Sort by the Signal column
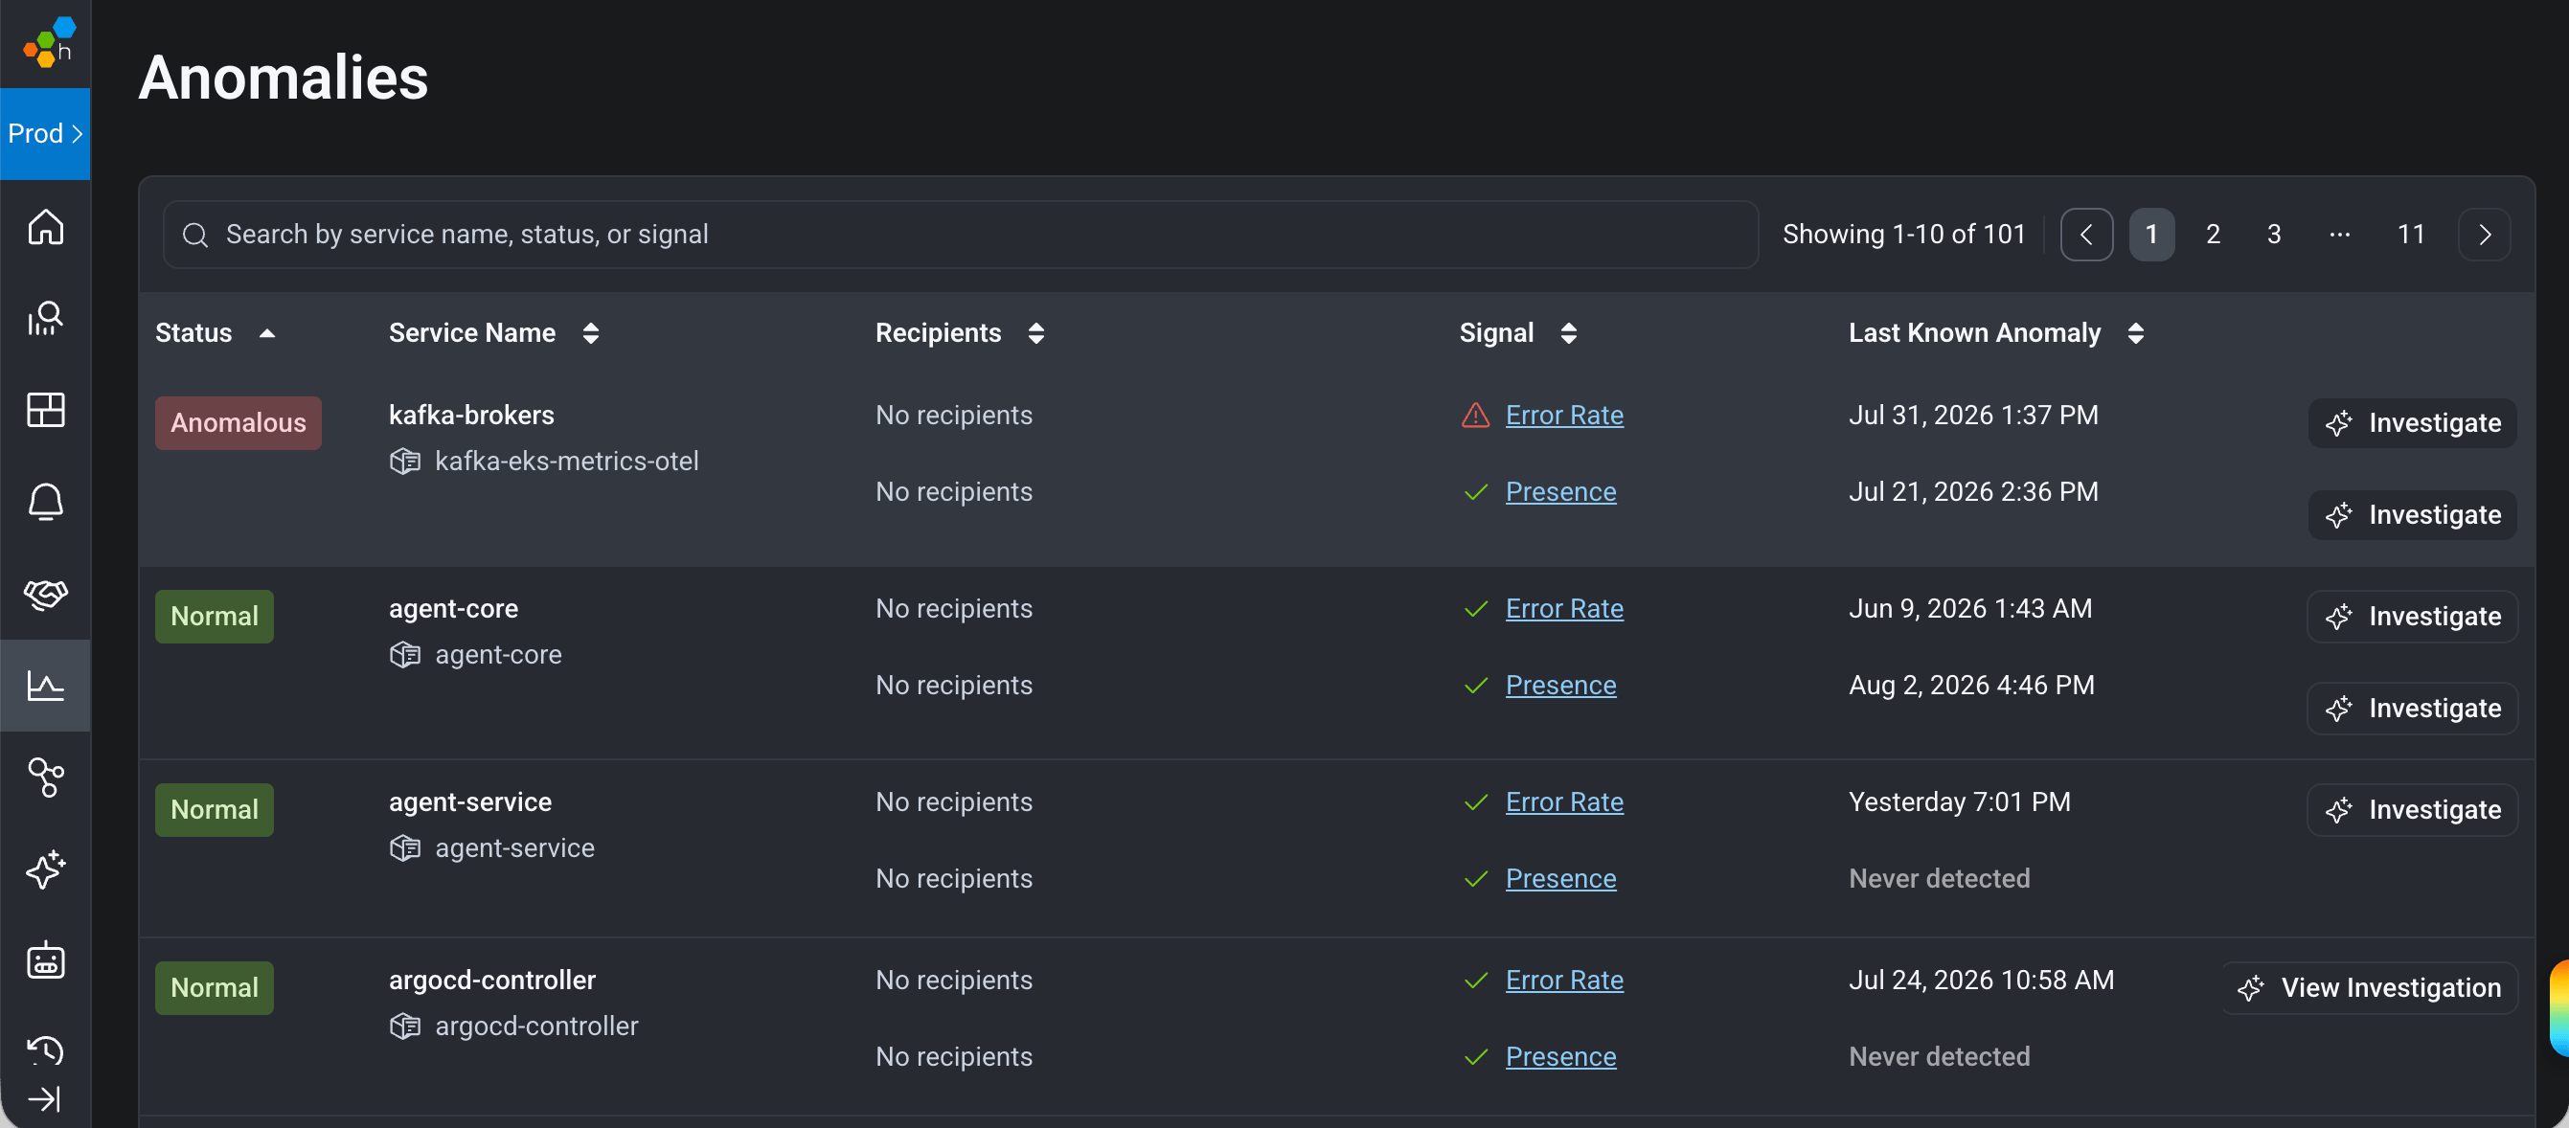Image resolution: width=2569 pixels, height=1128 pixels. [1519, 333]
